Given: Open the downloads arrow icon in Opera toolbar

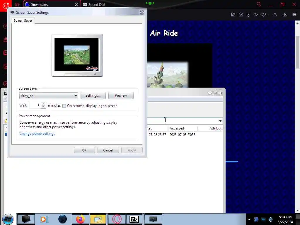Looking at the screenshot, I should (x=284, y=15).
